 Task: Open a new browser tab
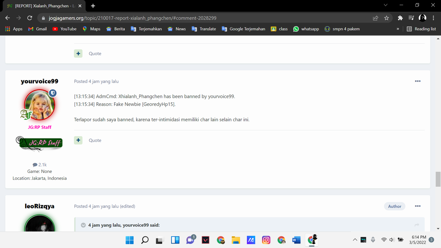[x=93, y=6]
